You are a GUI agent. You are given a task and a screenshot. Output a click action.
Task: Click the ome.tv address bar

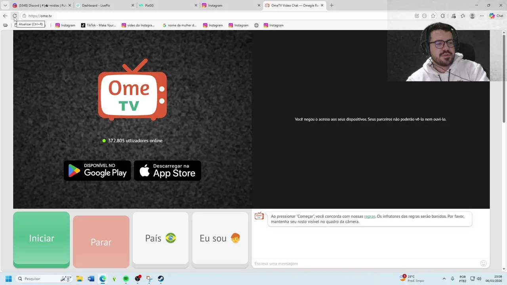pos(214,16)
